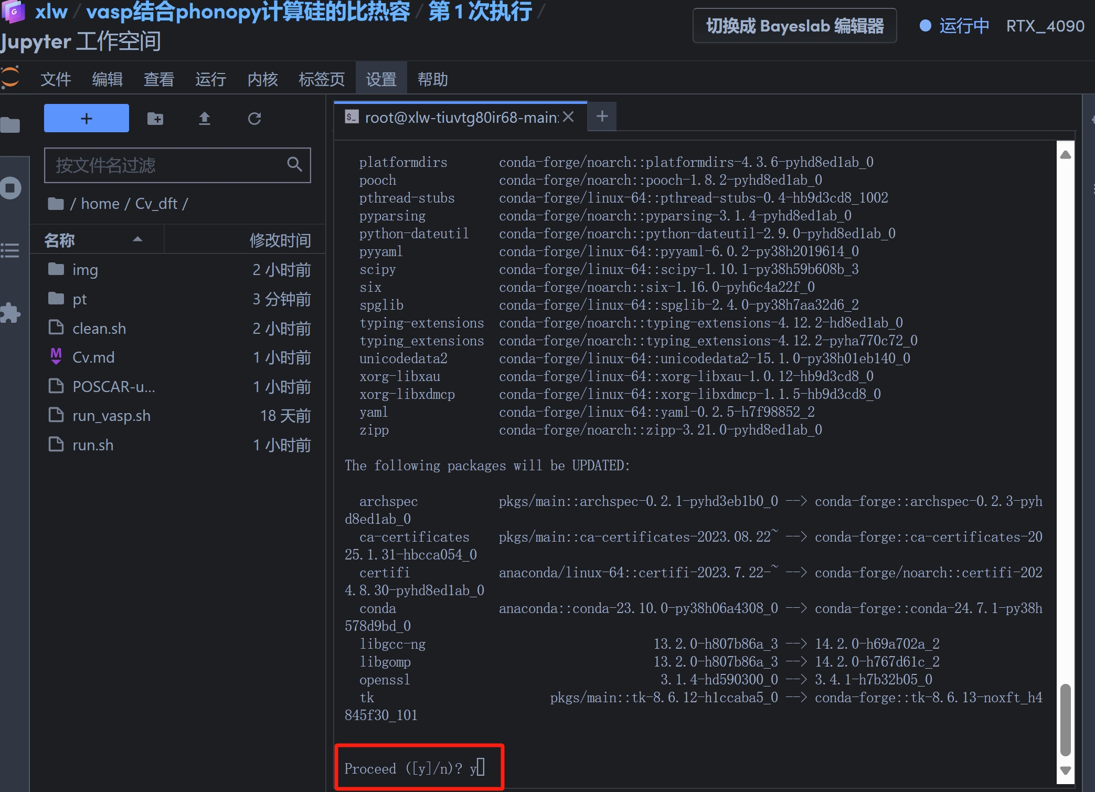
Task: Open the file browser sidebar icon
Action: [x=10, y=125]
